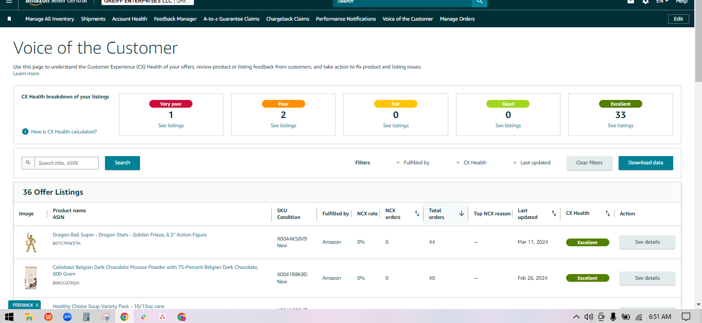
Task: Click Clear filters button
Action: (589, 163)
